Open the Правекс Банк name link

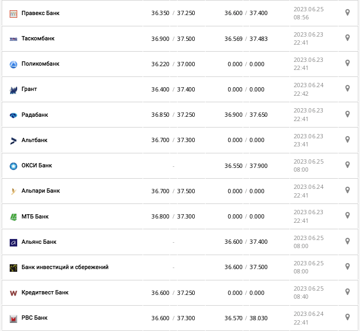click(40, 13)
